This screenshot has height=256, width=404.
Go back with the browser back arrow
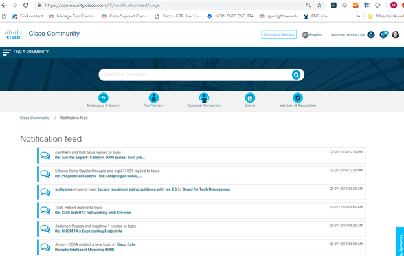4,5
